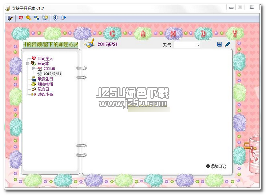Image resolution: width=266 pixels, height=195 pixels.
Task: Open 亲友生日 in the tree
Action: coord(45,79)
